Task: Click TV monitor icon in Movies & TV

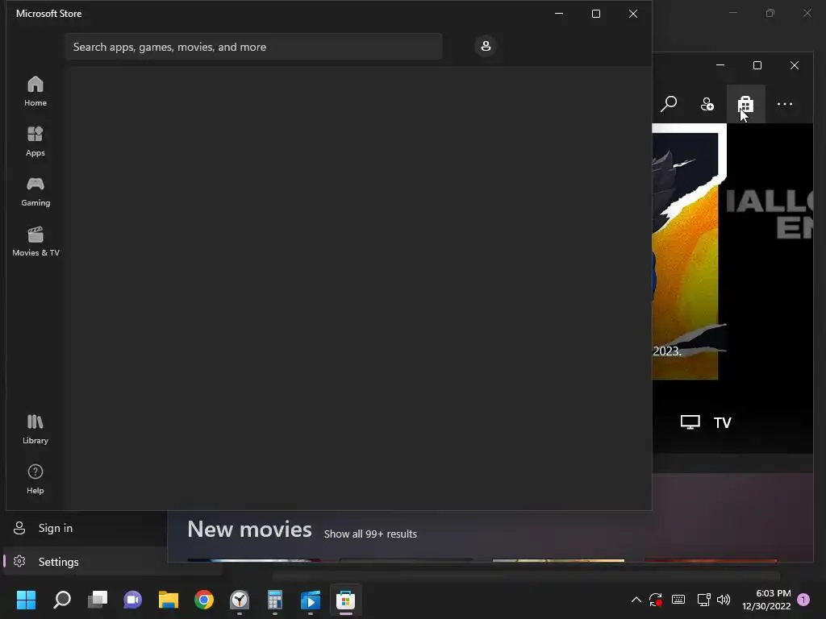Action: 690,422
